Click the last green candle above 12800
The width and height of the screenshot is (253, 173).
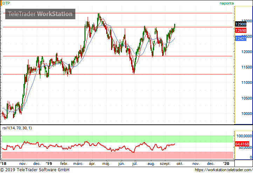[x=175, y=26]
